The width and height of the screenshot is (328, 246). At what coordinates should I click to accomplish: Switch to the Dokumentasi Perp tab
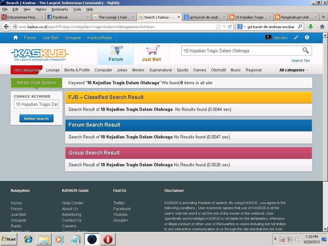coord(23,17)
